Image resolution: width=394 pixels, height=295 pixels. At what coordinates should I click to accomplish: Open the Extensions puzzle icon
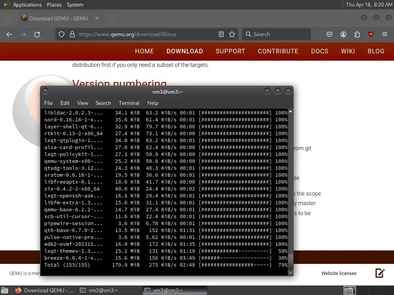[x=357, y=34]
